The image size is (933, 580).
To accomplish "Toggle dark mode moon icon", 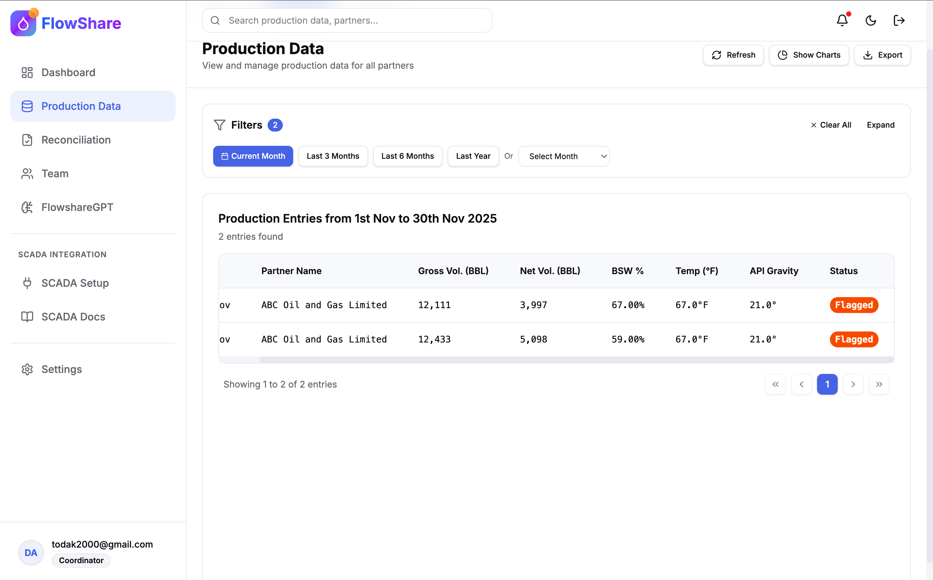I will 870,20.
